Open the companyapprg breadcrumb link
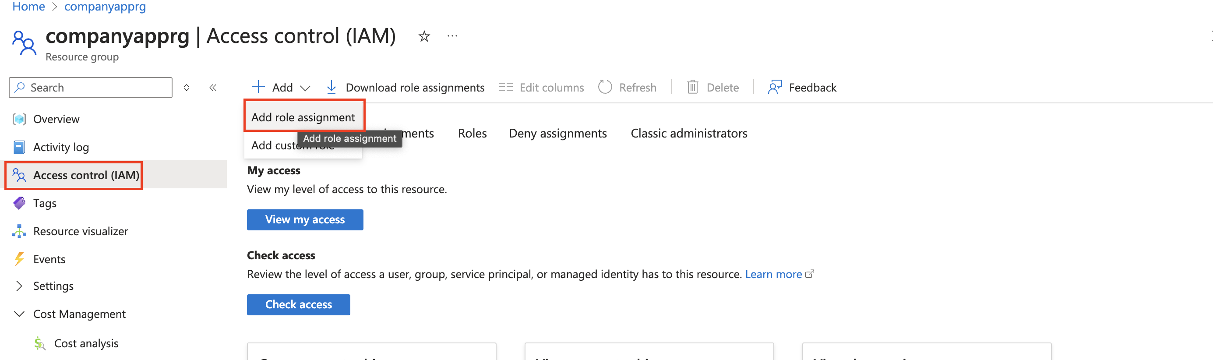1213x360 pixels. (x=105, y=7)
